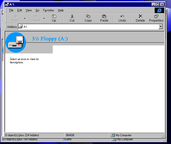Go Up one folder level

54,18
